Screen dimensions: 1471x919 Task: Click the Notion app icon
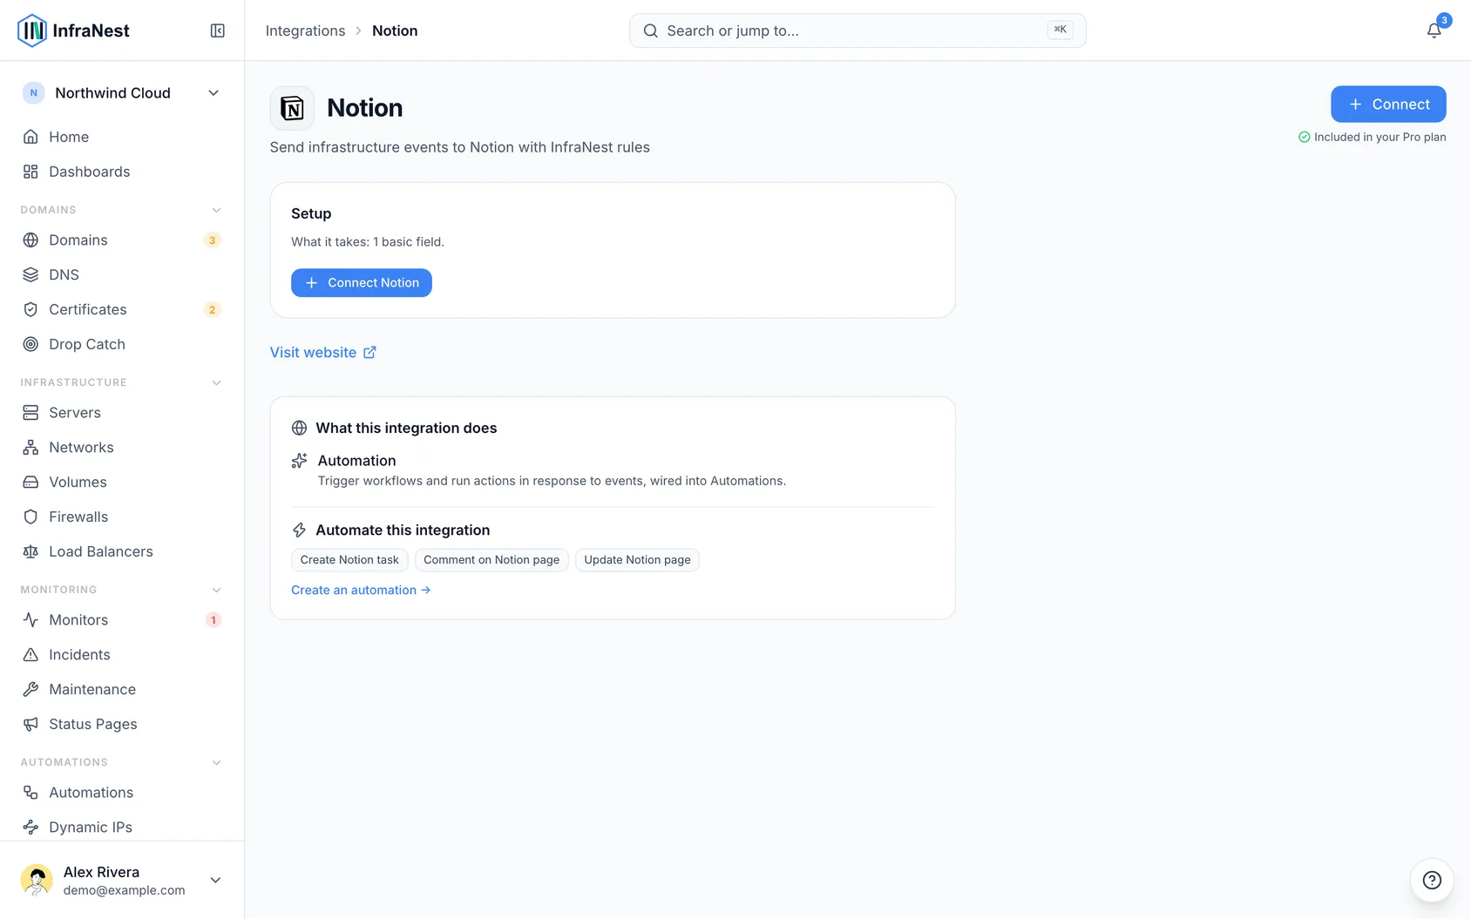pyautogui.click(x=292, y=108)
